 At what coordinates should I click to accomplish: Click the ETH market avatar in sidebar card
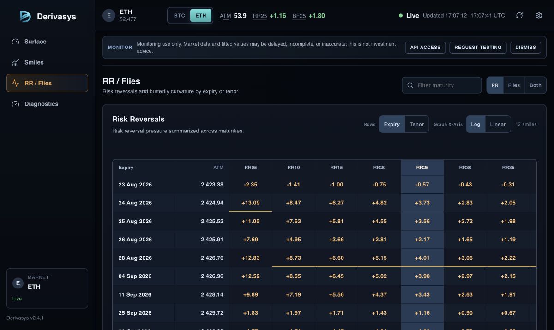click(x=18, y=283)
